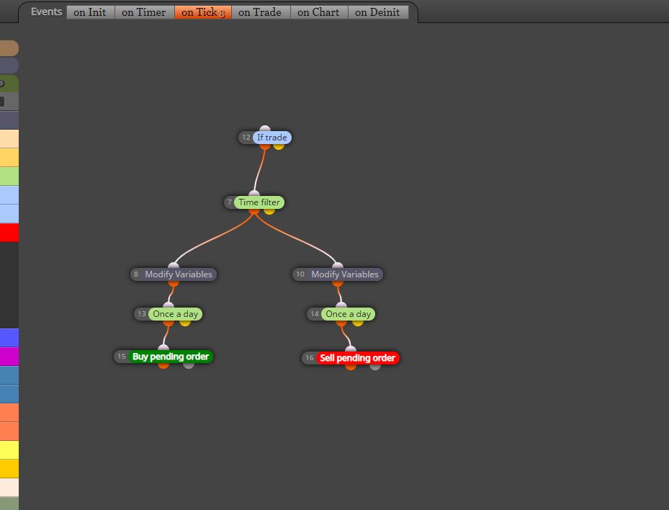Click the gray output of Buy pending order
Screen dimensions: 669x510
pyautogui.click(x=189, y=366)
